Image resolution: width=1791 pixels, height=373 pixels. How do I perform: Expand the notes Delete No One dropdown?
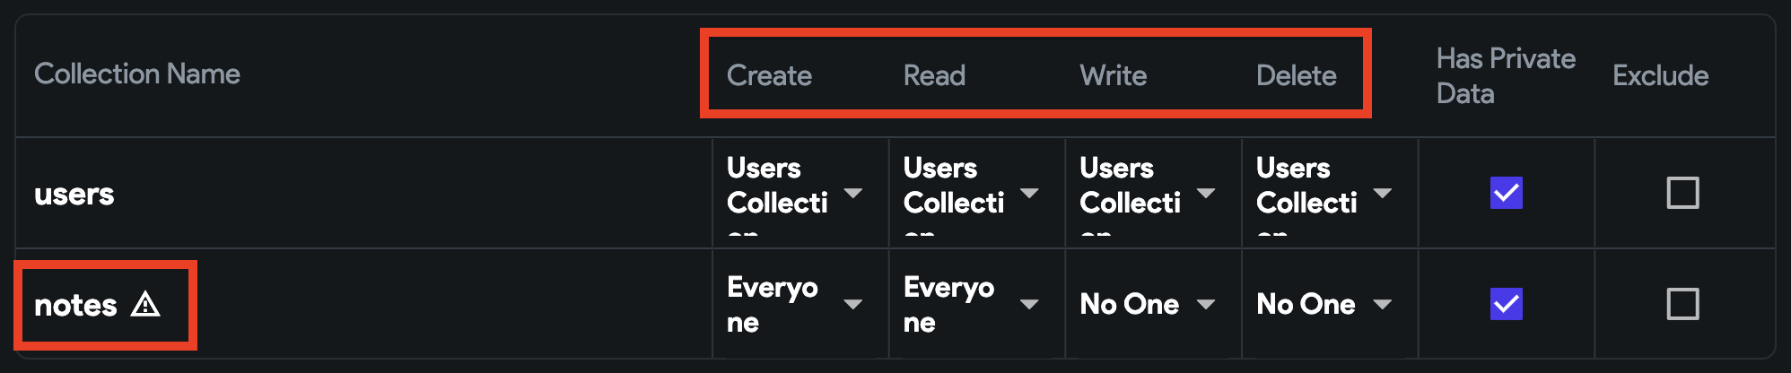coord(1326,305)
